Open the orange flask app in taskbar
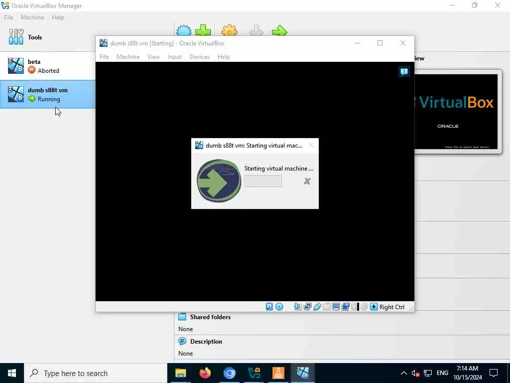The image size is (510, 383). click(x=278, y=373)
